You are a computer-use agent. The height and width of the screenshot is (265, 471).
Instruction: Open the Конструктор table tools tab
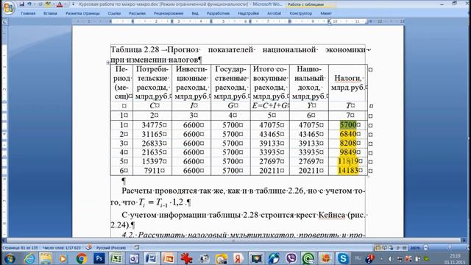coord(301,13)
